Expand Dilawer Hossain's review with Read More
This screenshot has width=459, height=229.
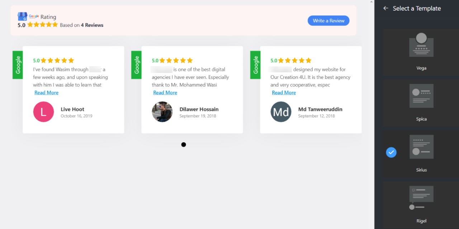(165, 93)
